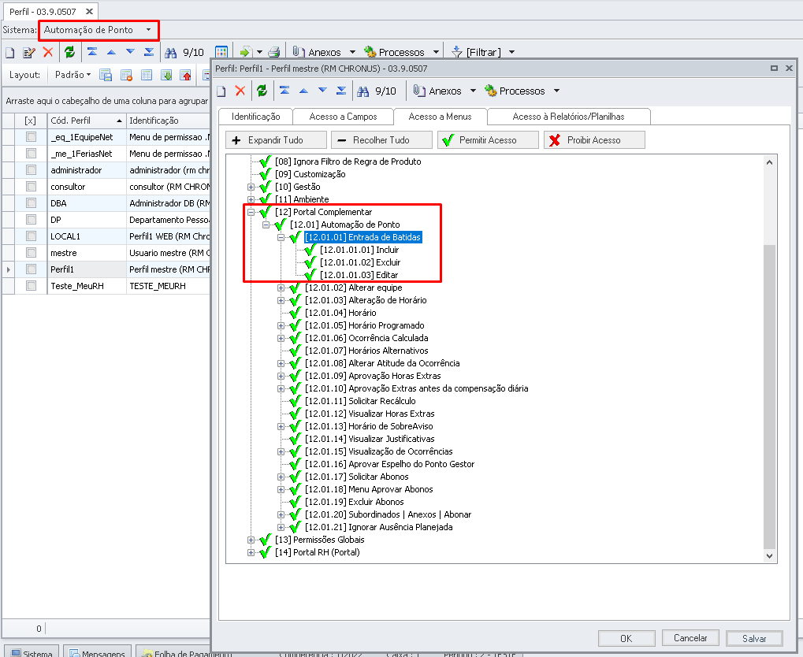This screenshot has height=657, width=803.
Task: Go to first record in Perfil dialog
Action: pos(284,91)
